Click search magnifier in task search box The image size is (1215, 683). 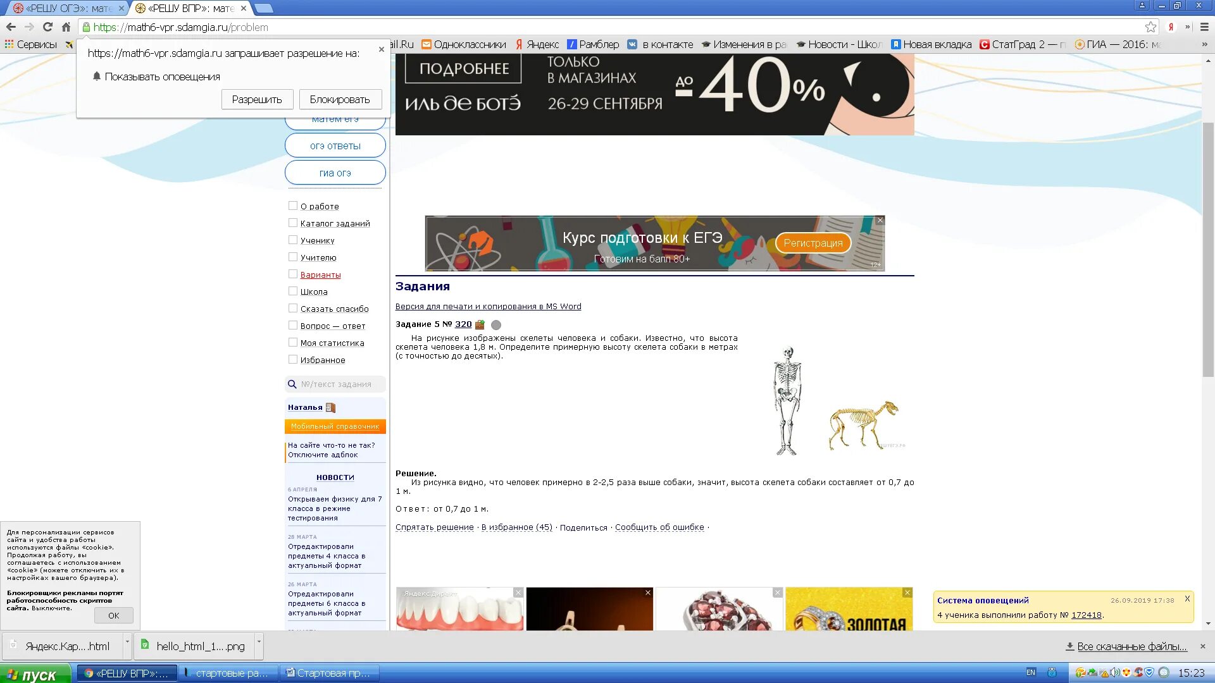(x=292, y=384)
